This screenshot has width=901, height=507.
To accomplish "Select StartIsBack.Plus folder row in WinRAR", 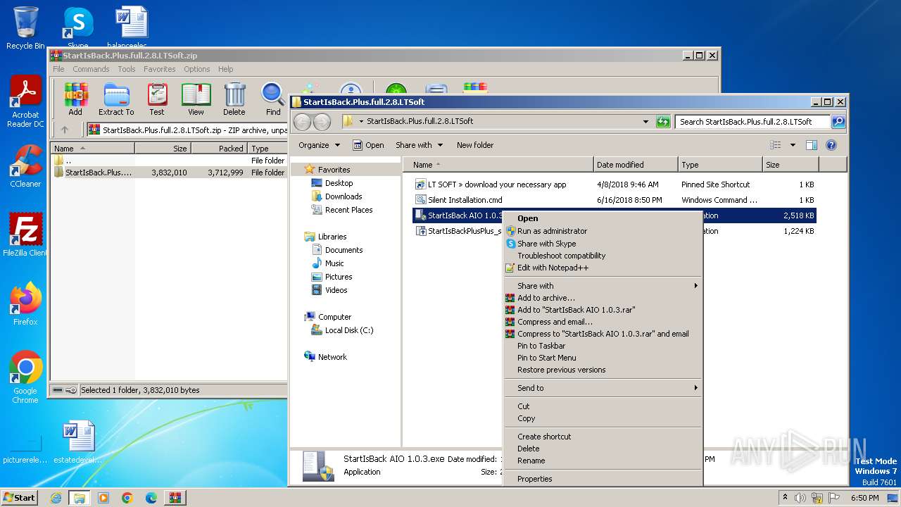I will click(169, 173).
